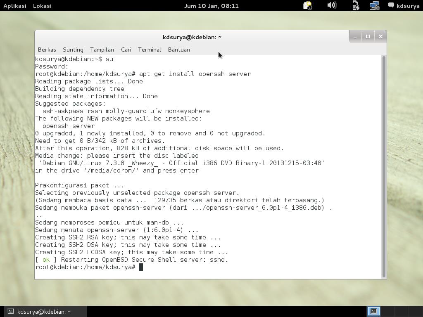Click the clock showing Jum 10 Jan

(x=211, y=6)
